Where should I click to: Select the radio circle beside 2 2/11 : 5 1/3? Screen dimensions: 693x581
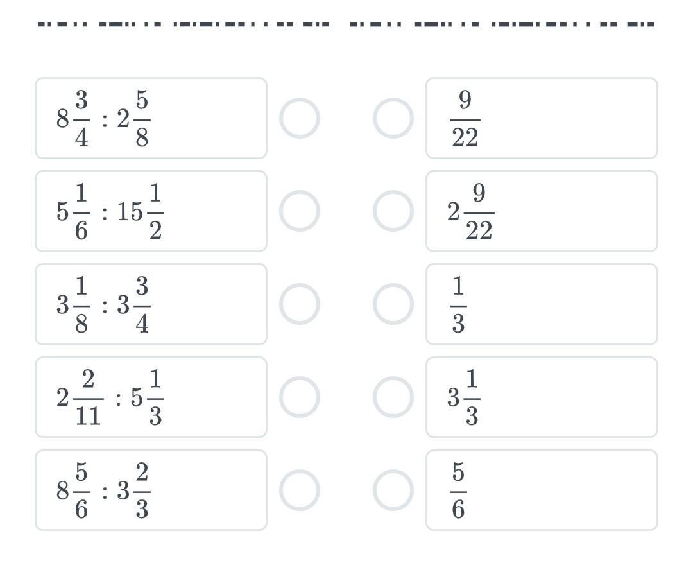coord(299,397)
